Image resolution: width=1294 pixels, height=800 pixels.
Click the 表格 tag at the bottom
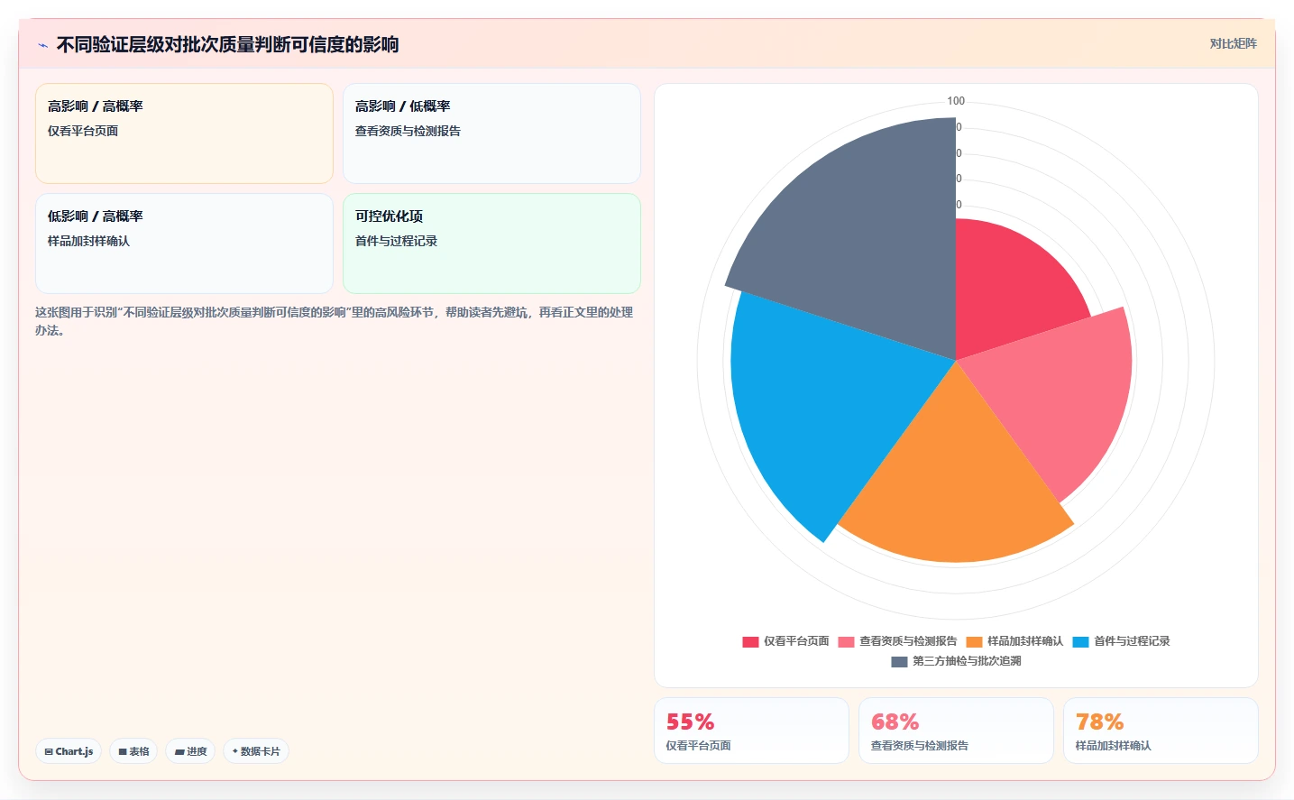pos(133,751)
